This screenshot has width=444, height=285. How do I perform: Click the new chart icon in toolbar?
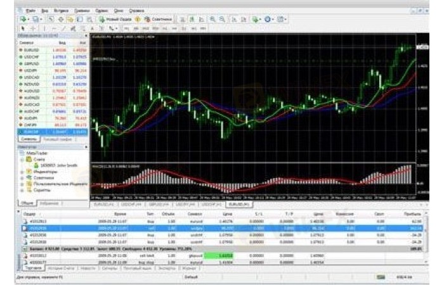(x=23, y=20)
